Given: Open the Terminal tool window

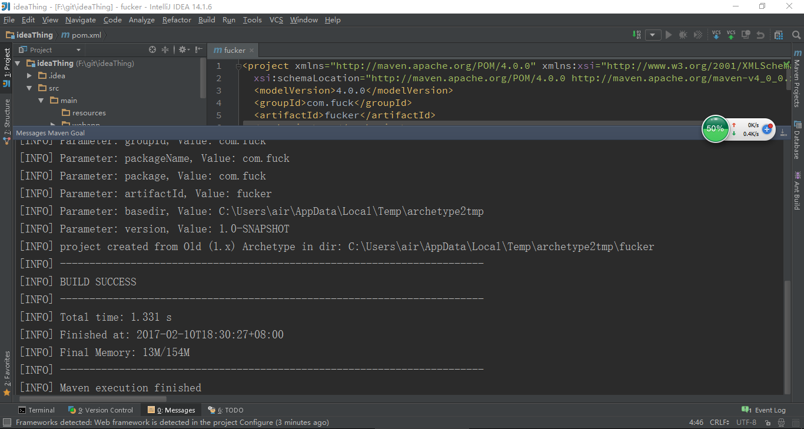Looking at the screenshot, I should click(36, 410).
